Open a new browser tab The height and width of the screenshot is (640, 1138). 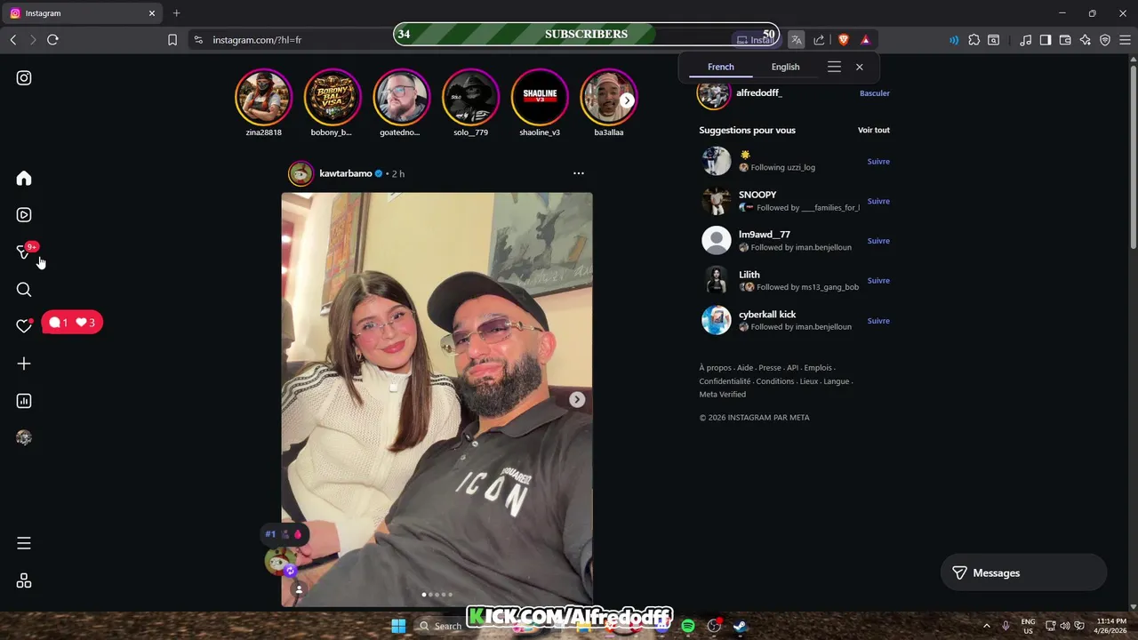[176, 13]
